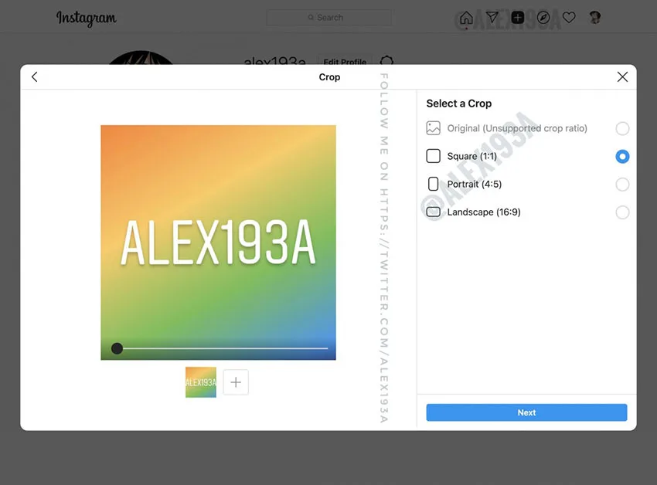Focus the Search field
The image size is (657, 485).
pyautogui.click(x=329, y=18)
